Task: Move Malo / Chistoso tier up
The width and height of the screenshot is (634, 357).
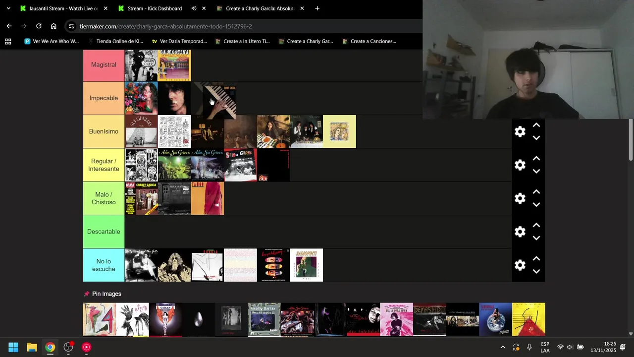Action: pos(536,192)
